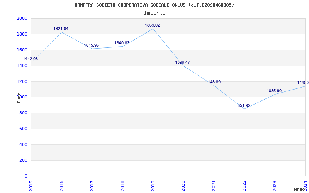This screenshot has height=193, width=309.
Task: Click the 2017 x-axis year label
Action: click(x=92, y=186)
